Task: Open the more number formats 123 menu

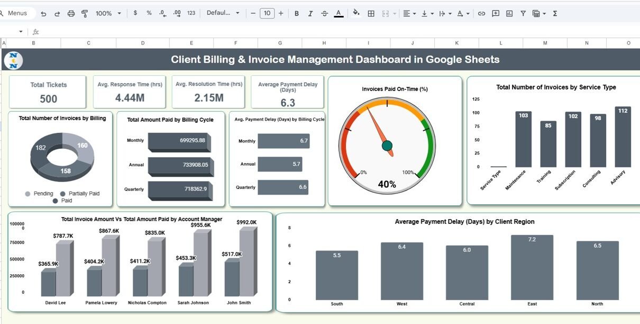Action: click(x=191, y=13)
